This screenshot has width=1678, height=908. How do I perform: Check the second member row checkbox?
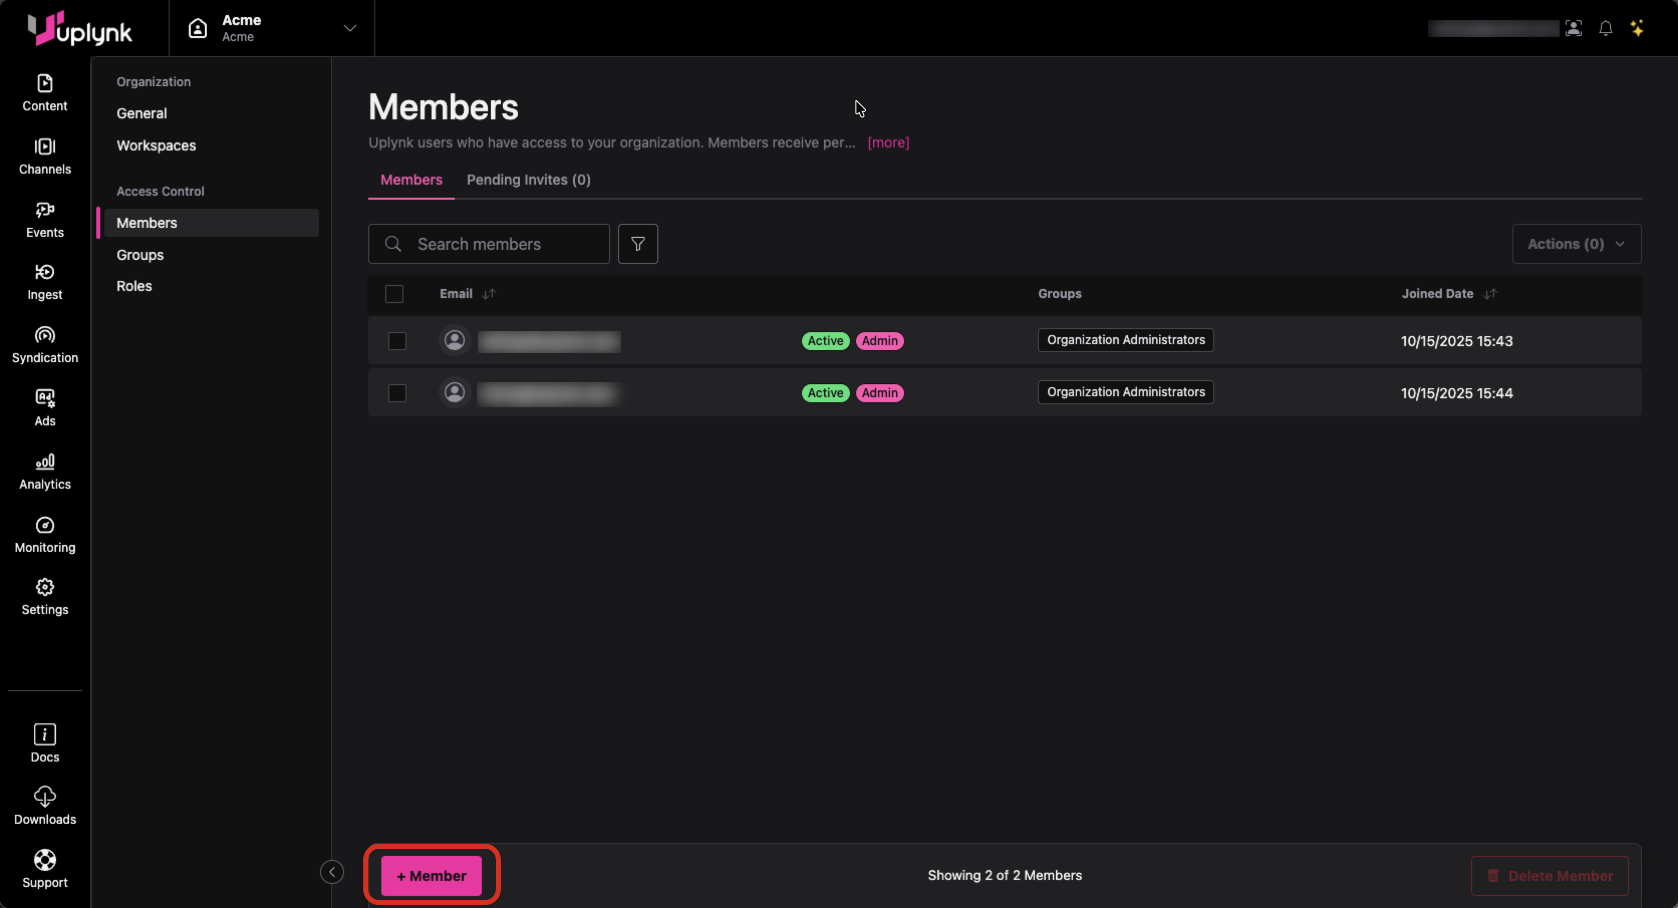[397, 393]
